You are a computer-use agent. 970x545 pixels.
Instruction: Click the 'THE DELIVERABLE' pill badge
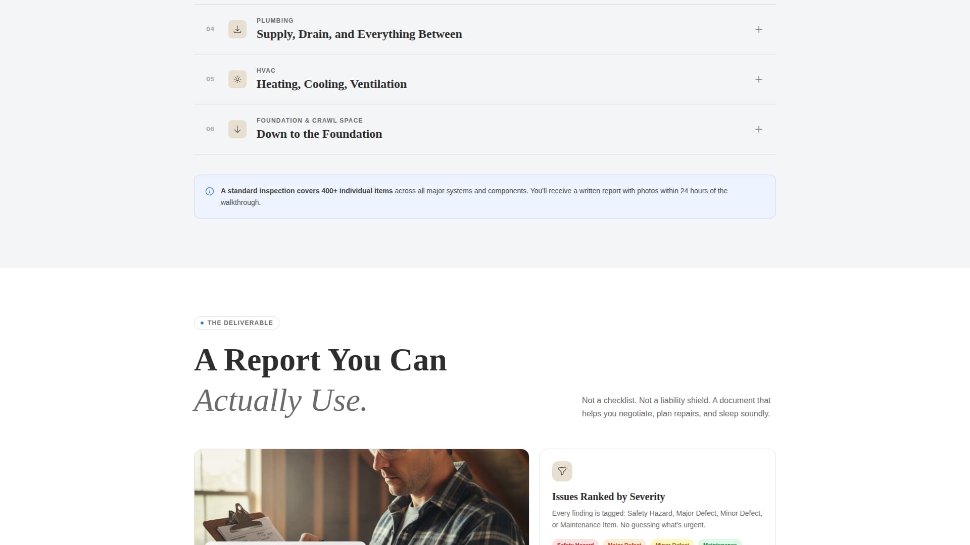[236, 323]
